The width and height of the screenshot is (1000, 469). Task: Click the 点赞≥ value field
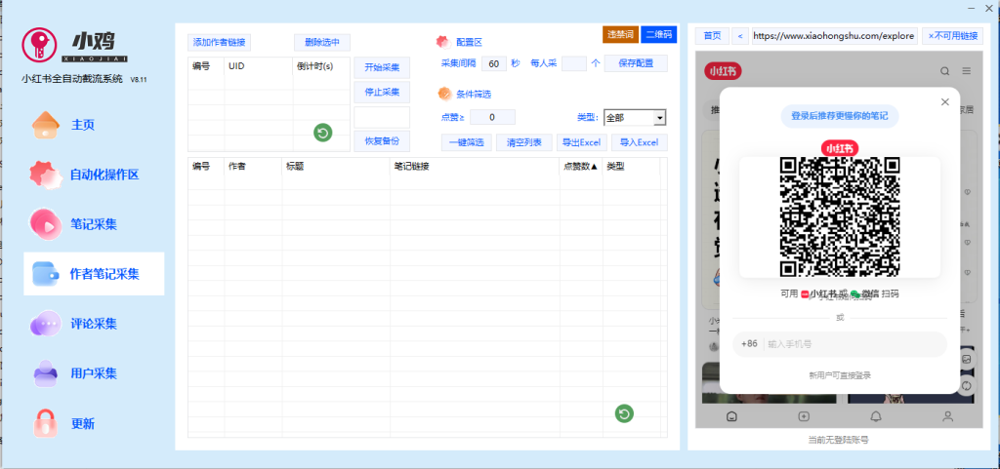pos(492,117)
